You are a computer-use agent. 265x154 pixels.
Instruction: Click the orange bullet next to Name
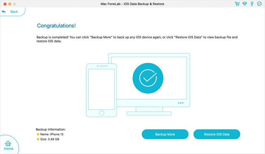38,134
